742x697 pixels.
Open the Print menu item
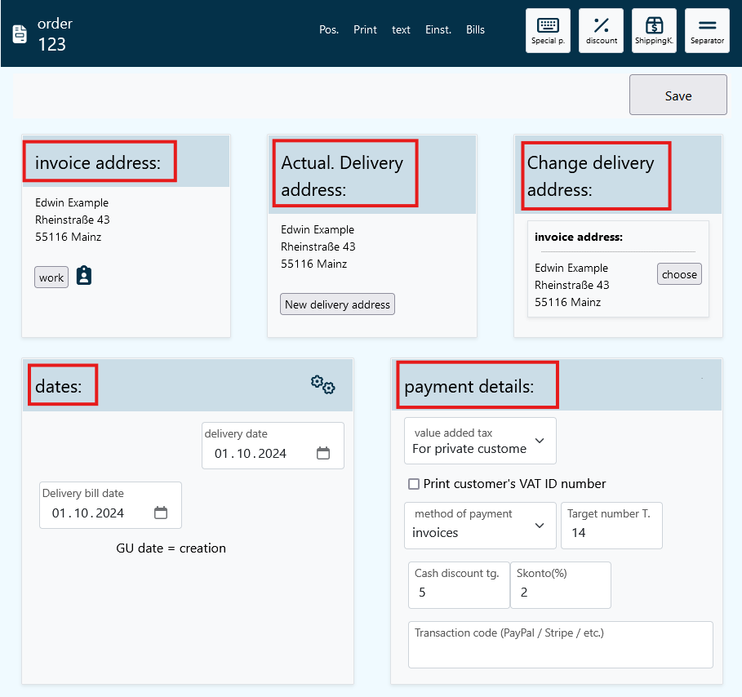pyautogui.click(x=365, y=30)
